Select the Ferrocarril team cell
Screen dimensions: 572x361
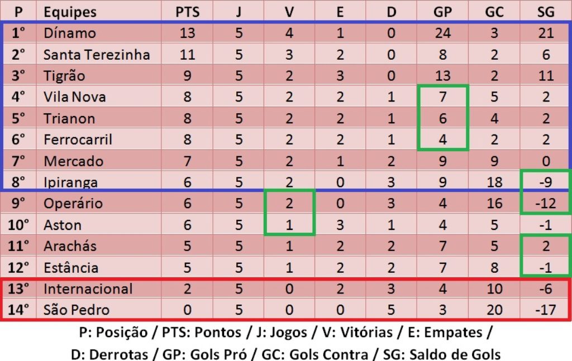[78, 139]
